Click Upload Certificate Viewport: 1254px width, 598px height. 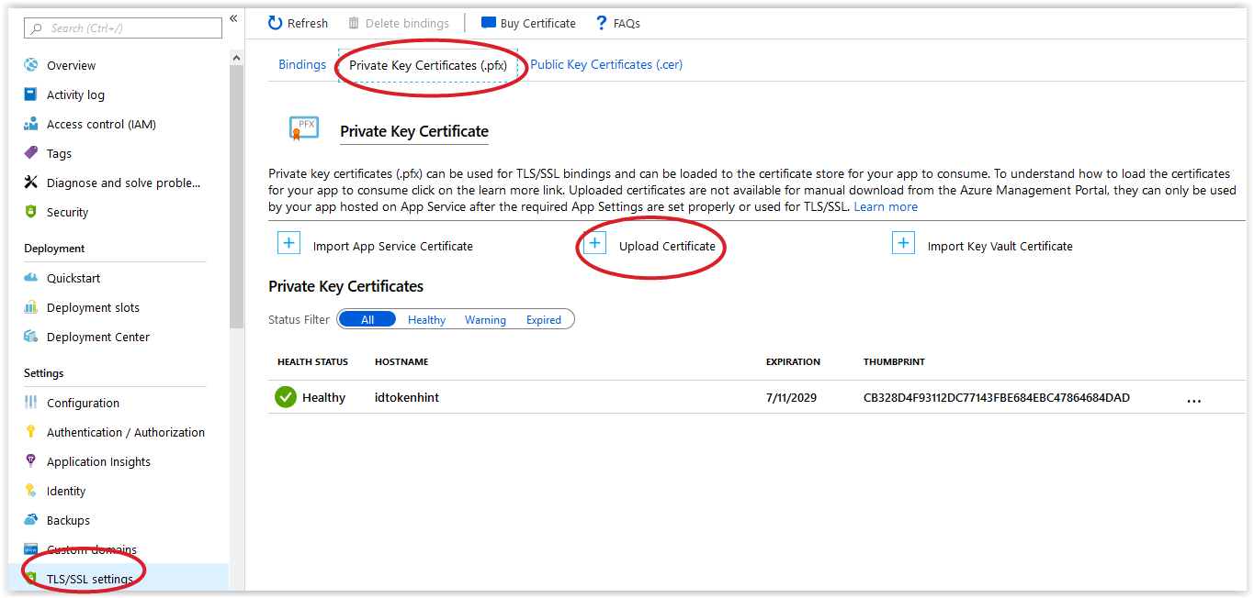(x=667, y=246)
